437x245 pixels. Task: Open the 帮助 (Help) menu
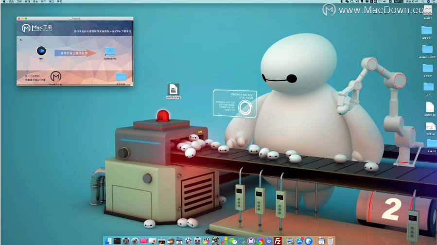coord(60,1)
